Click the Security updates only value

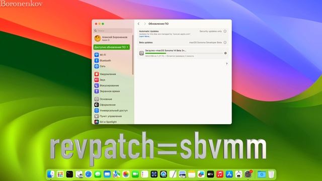click(x=210, y=31)
